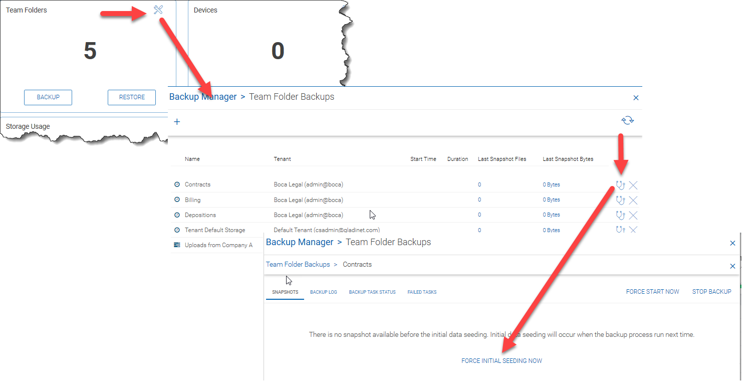Select Uploads from Company A row
Screen dimensions: 749x388
pyautogui.click(x=218, y=245)
